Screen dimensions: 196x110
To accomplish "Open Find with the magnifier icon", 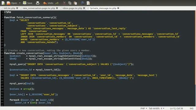I will coord(82,3).
